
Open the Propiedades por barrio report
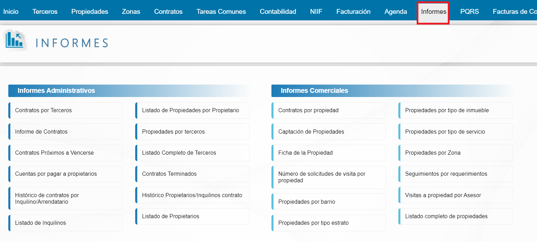point(328,202)
